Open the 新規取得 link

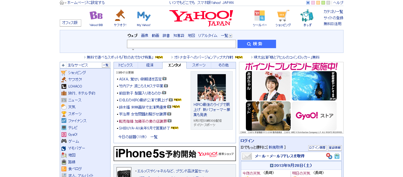click(x=276, y=147)
